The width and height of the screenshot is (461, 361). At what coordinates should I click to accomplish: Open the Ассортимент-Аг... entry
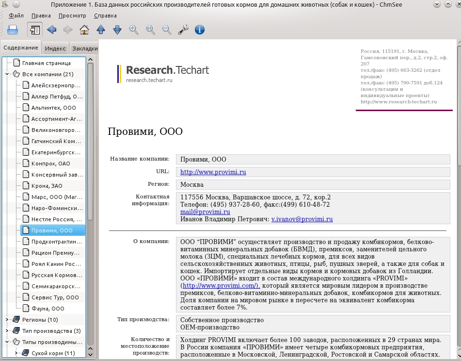57,119
